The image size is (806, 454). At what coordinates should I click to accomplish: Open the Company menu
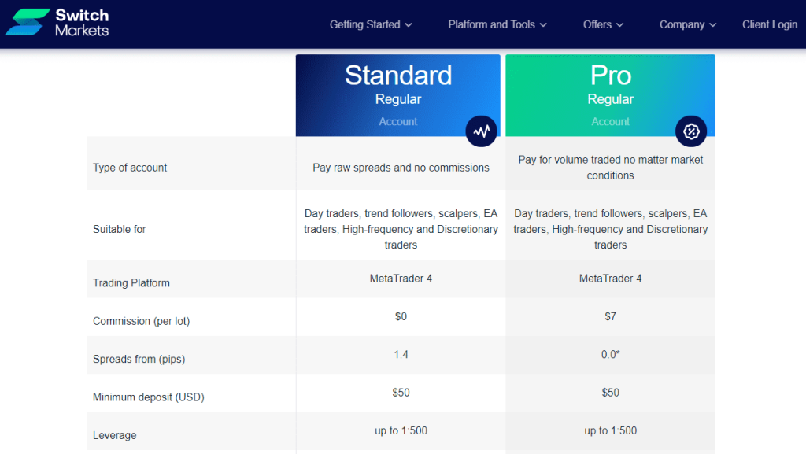coord(688,24)
